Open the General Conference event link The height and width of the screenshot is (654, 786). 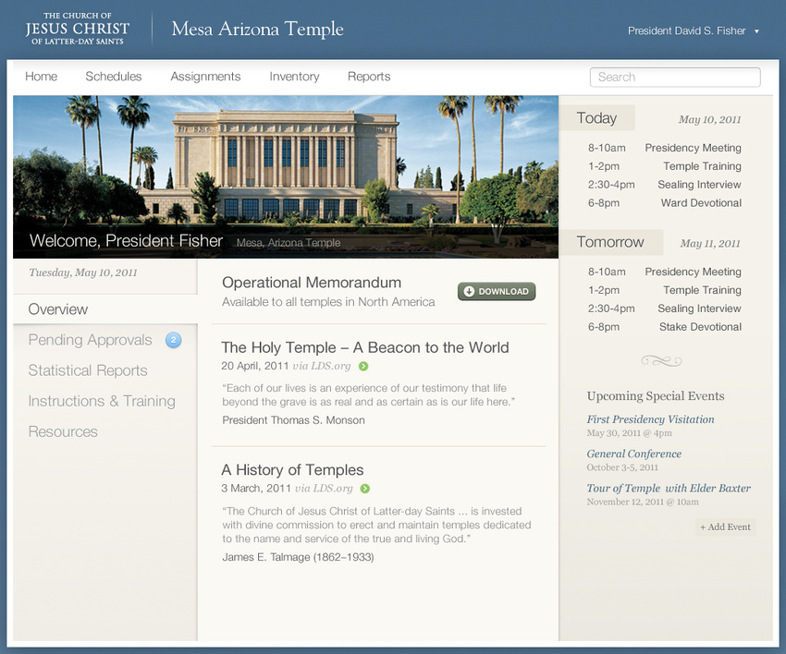(633, 454)
